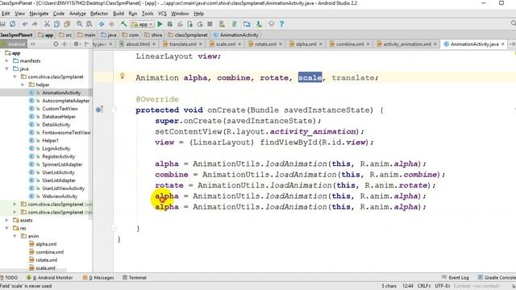Screen dimensions: 516x290
Task: Click the Sync/refresh toolbar icon
Action: click(13, 24)
